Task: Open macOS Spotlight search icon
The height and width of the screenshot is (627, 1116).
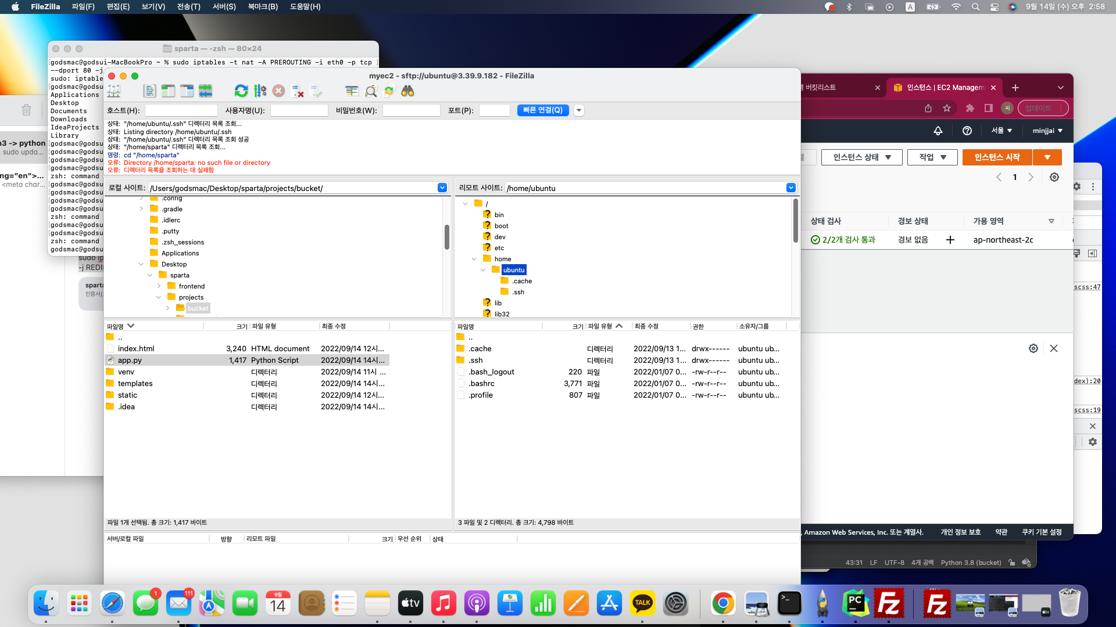Action: click(x=975, y=7)
